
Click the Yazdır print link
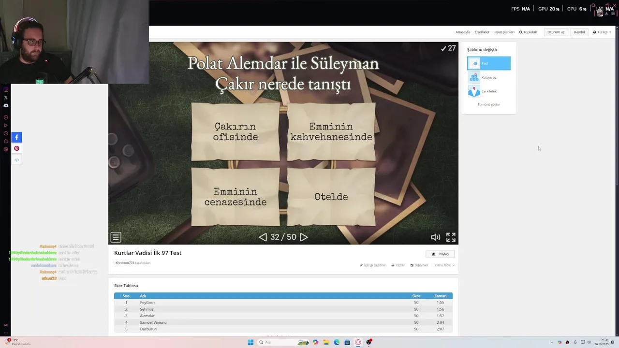[398, 265]
